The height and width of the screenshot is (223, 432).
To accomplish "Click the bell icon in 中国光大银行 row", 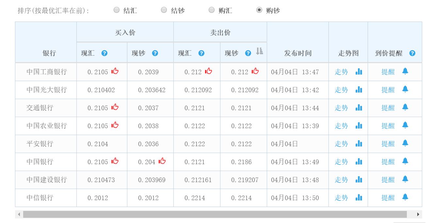I will pyautogui.click(x=405, y=89).
